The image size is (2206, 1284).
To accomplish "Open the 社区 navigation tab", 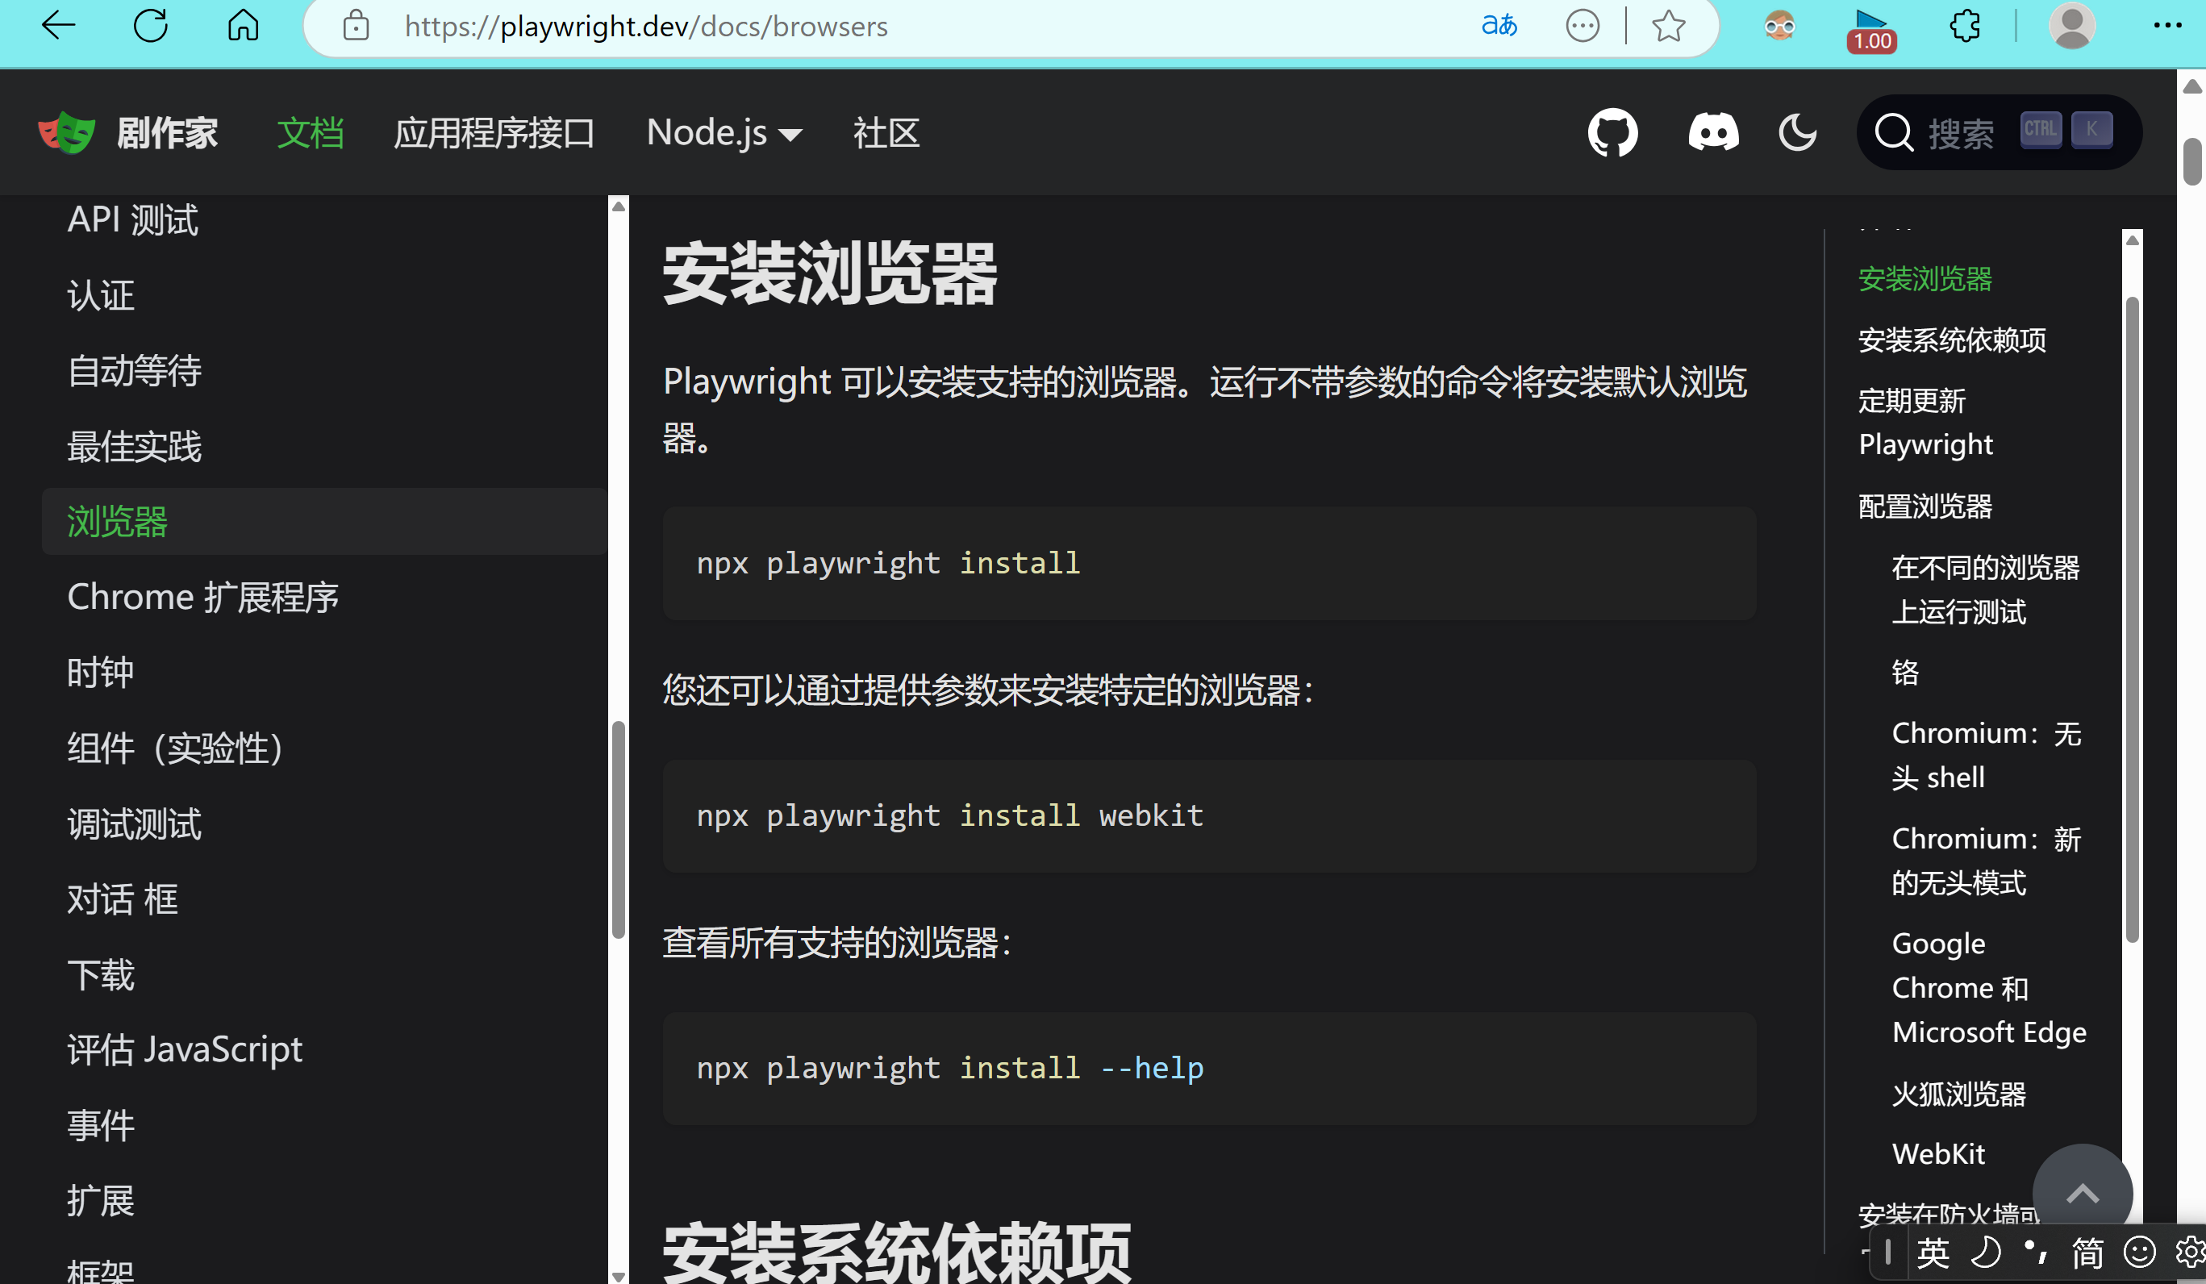I will click(886, 133).
